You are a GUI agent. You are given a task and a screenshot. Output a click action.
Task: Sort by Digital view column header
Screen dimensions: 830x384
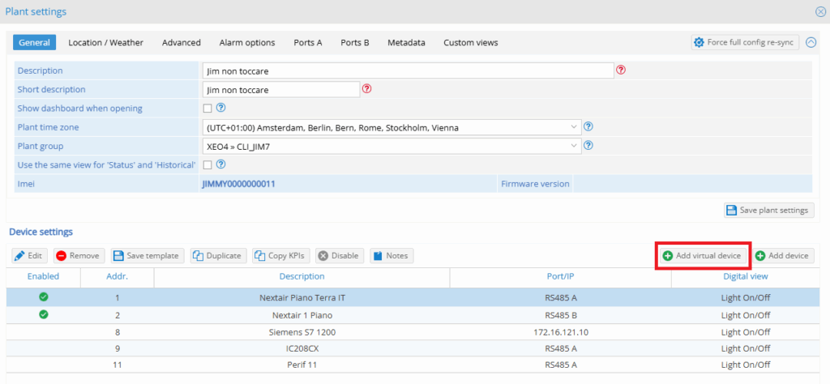[746, 276]
